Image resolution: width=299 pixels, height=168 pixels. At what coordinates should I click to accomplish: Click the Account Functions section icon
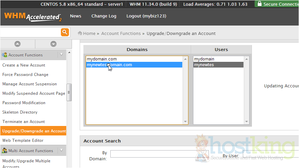coord(5,55)
